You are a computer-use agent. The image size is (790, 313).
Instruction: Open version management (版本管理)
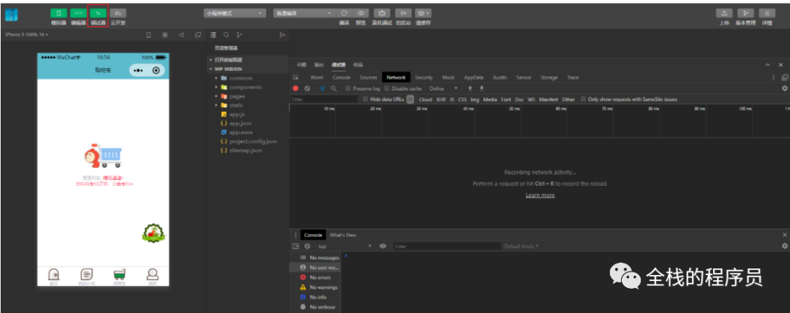[x=745, y=13]
